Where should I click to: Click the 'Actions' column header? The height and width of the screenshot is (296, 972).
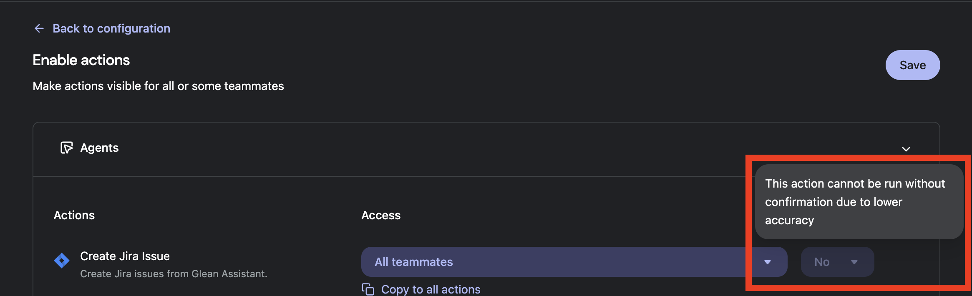coord(74,215)
